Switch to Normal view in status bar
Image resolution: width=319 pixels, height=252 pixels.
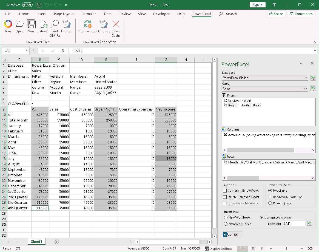pyautogui.click(x=242, y=248)
